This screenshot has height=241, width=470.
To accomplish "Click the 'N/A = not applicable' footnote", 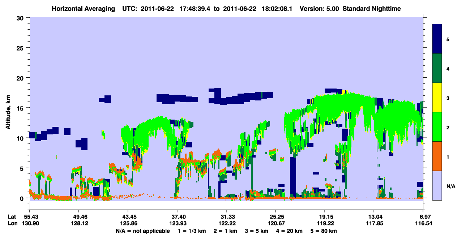I will tap(143, 231).
